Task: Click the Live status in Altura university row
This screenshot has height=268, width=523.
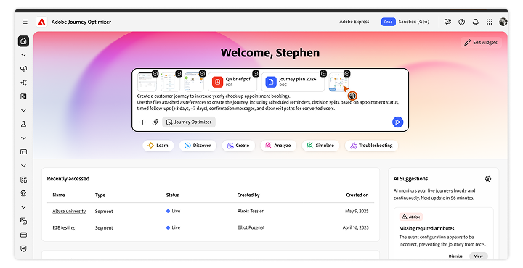Action: (173, 212)
